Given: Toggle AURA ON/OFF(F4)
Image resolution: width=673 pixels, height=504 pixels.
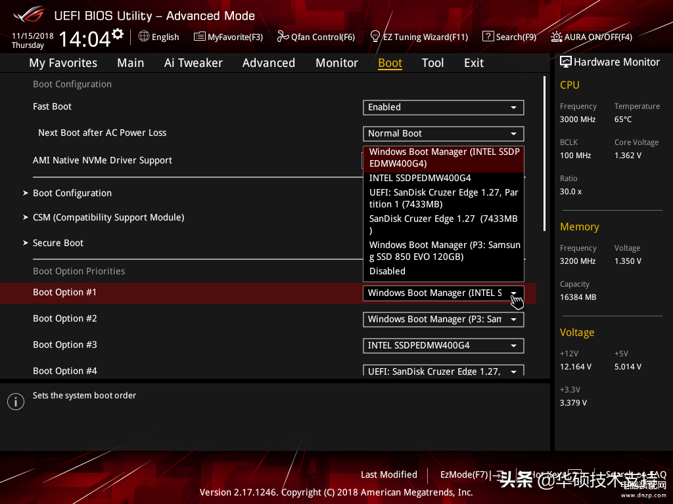Looking at the screenshot, I should (592, 37).
